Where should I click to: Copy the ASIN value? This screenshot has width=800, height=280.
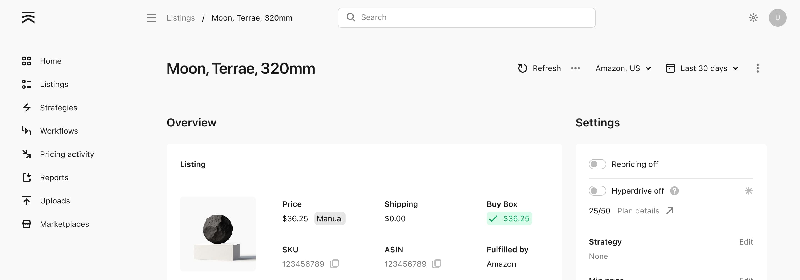click(437, 264)
